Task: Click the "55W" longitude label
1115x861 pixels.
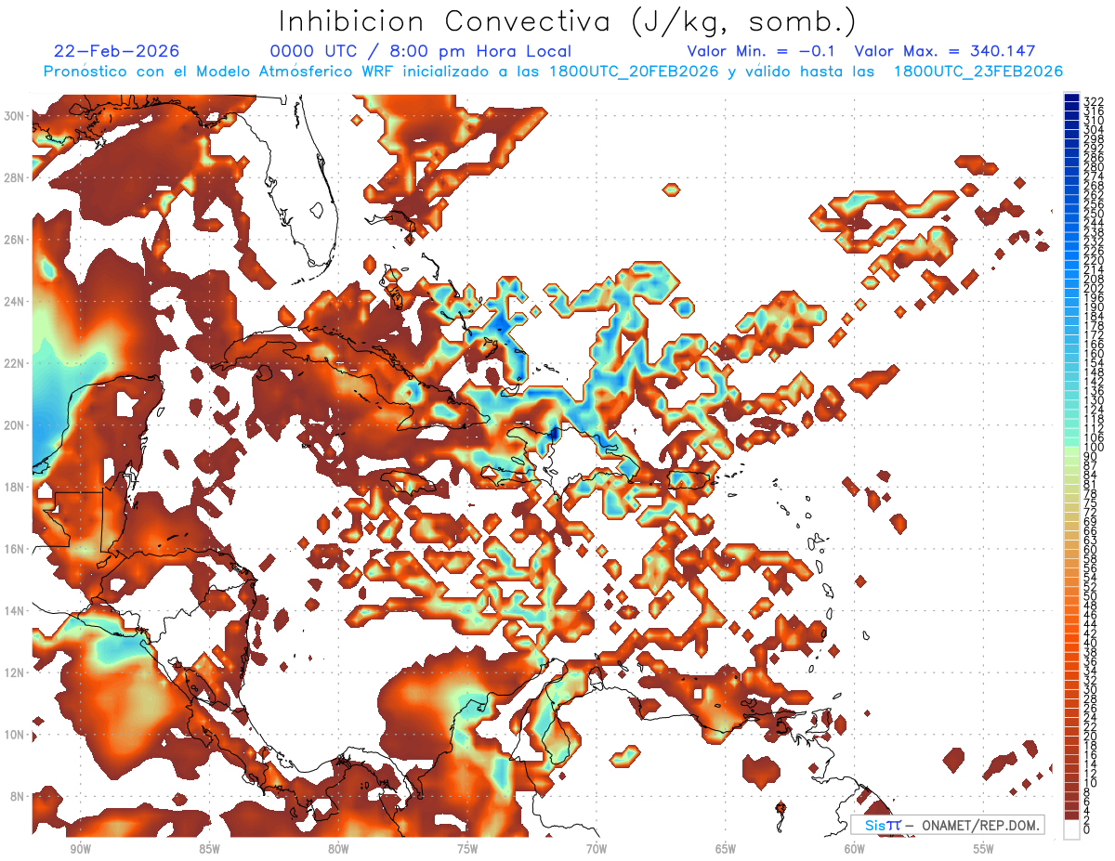Action: [984, 849]
